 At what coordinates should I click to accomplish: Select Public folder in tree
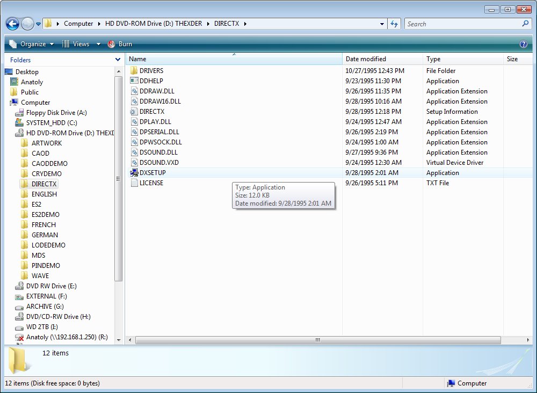click(30, 92)
